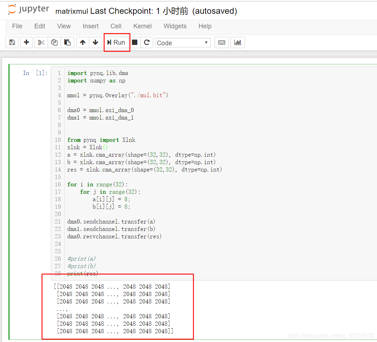Open the Insert menu
Image resolution: width=377 pixels, height=342 pixels.
(91, 26)
